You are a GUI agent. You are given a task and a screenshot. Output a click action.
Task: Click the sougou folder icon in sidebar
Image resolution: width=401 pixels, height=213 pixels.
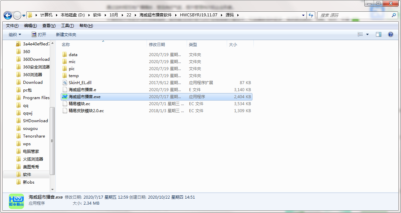19,128
